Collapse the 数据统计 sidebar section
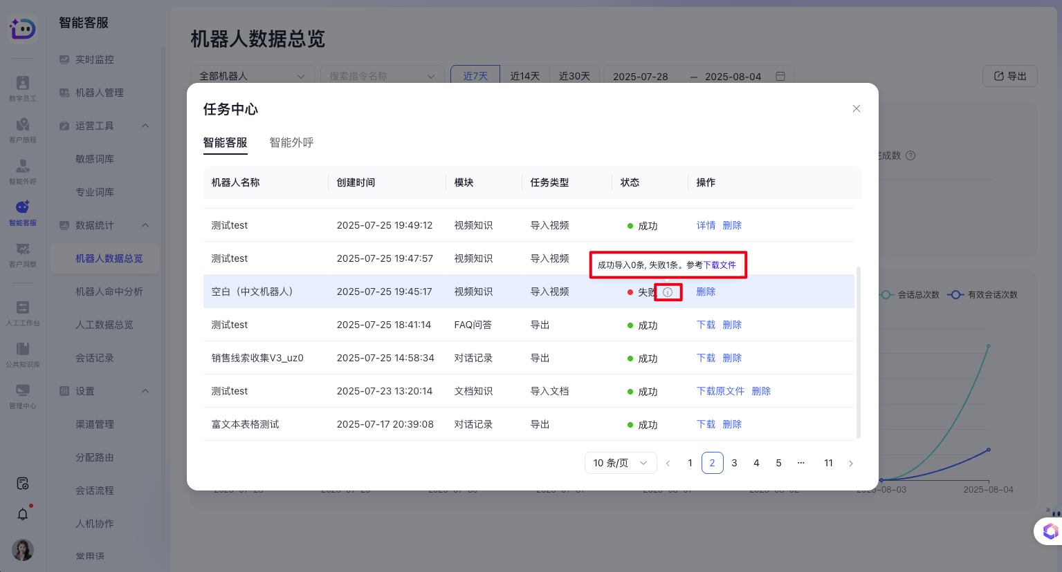Viewport: 1062px width, 572px height. 145,225
